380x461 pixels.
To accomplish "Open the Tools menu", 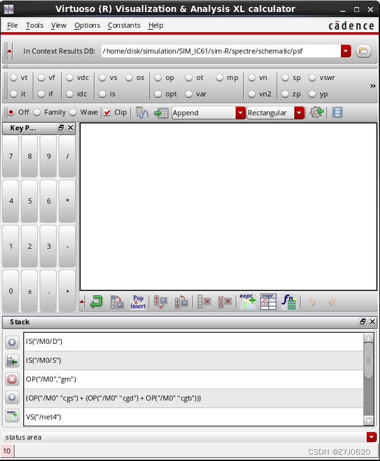I will pos(35,26).
